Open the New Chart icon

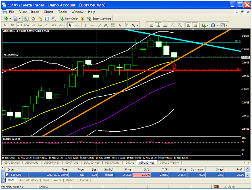tap(6, 19)
